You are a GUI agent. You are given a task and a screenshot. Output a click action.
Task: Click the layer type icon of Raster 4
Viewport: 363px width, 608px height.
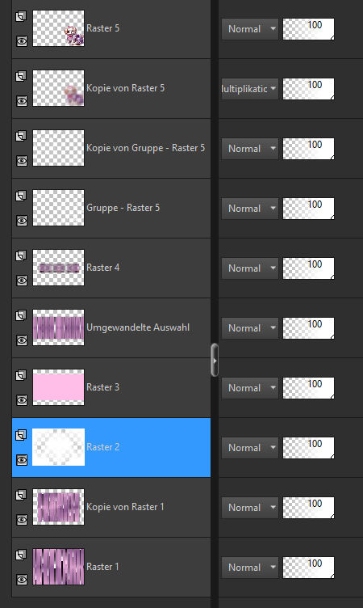click(21, 255)
